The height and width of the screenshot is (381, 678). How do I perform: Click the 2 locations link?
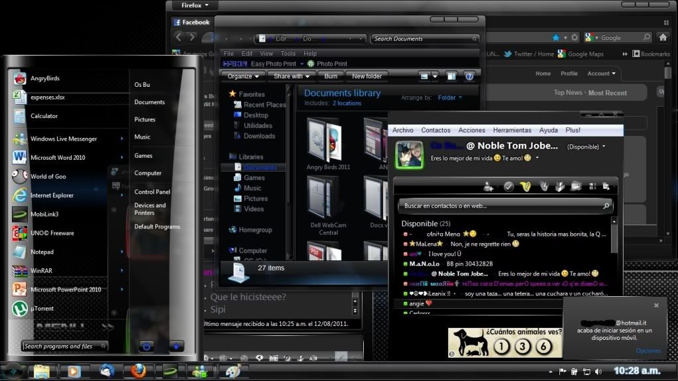tap(347, 103)
